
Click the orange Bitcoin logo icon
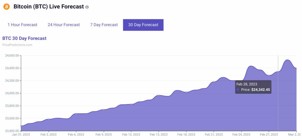pos(6,7)
